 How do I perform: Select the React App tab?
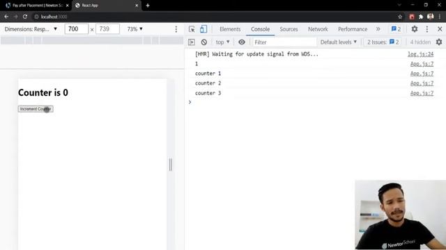click(107, 6)
